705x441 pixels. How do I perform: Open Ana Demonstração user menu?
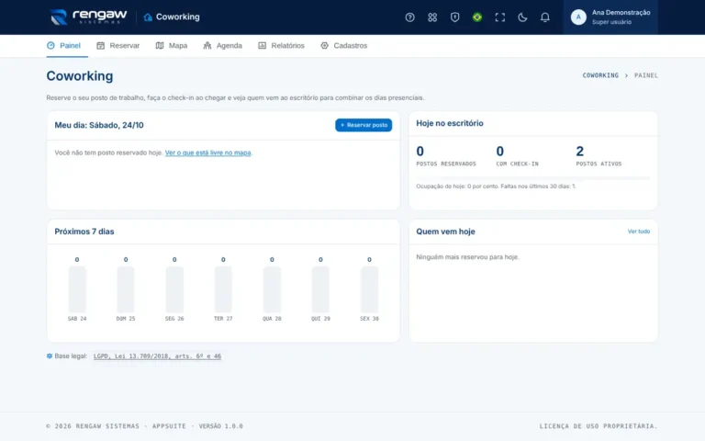(x=610, y=17)
